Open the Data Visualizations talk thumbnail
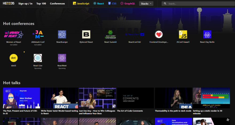The height and width of the screenshot is (125, 235). tap(173, 122)
